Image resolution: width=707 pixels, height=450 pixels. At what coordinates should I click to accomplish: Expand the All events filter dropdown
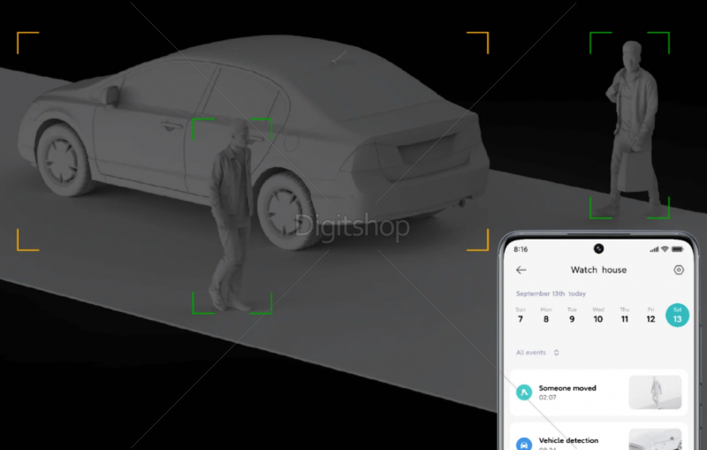[x=531, y=353]
